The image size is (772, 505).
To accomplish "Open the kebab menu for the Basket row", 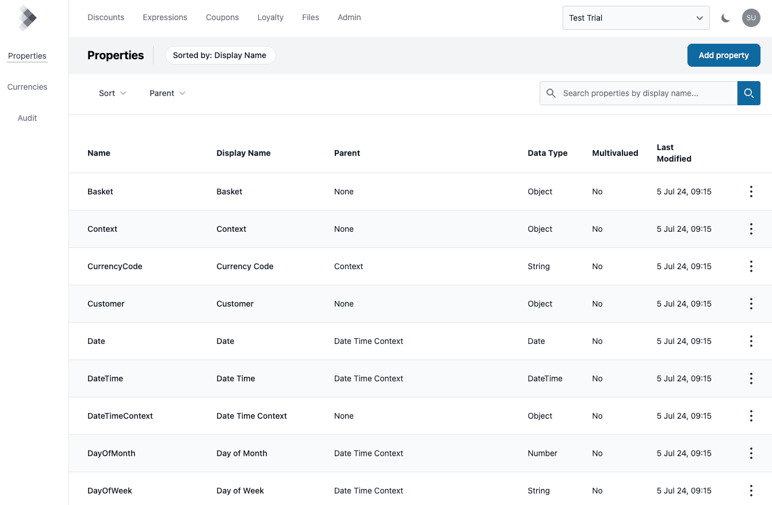I will pyautogui.click(x=751, y=192).
